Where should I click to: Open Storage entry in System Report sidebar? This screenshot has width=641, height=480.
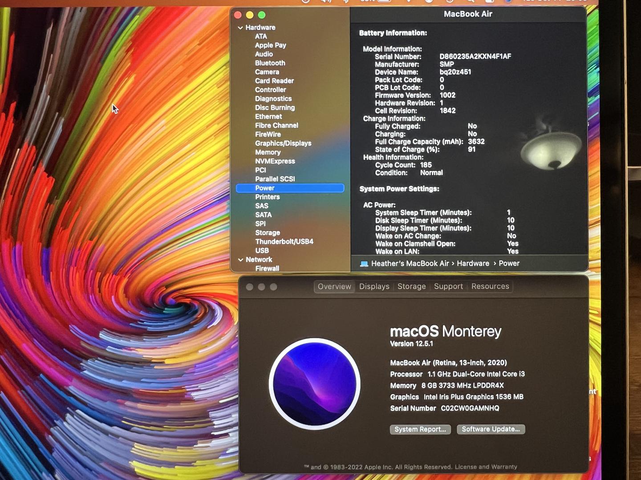(268, 232)
